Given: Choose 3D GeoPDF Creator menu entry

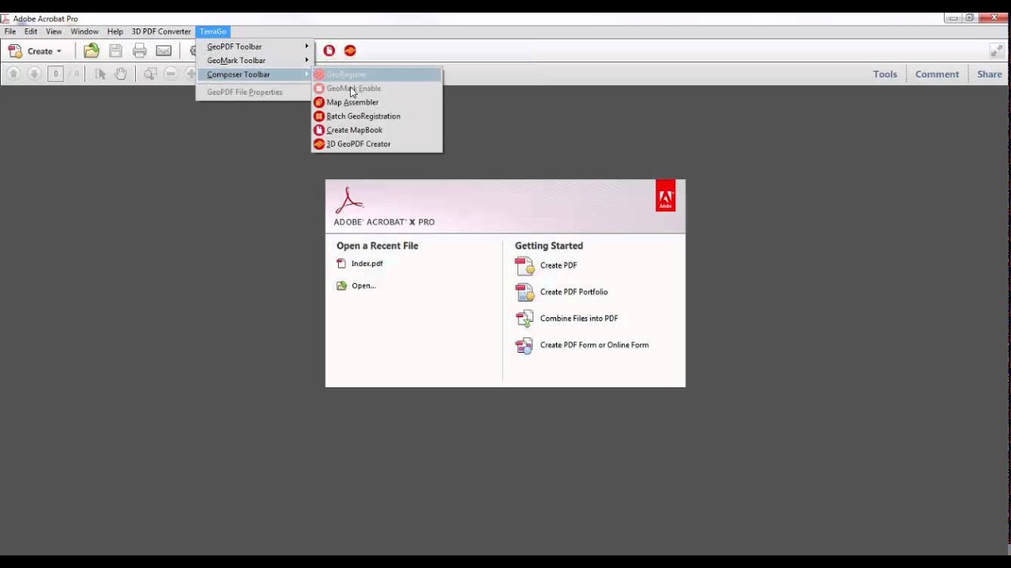Looking at the screenshot, I should click(x=377, y=144).
